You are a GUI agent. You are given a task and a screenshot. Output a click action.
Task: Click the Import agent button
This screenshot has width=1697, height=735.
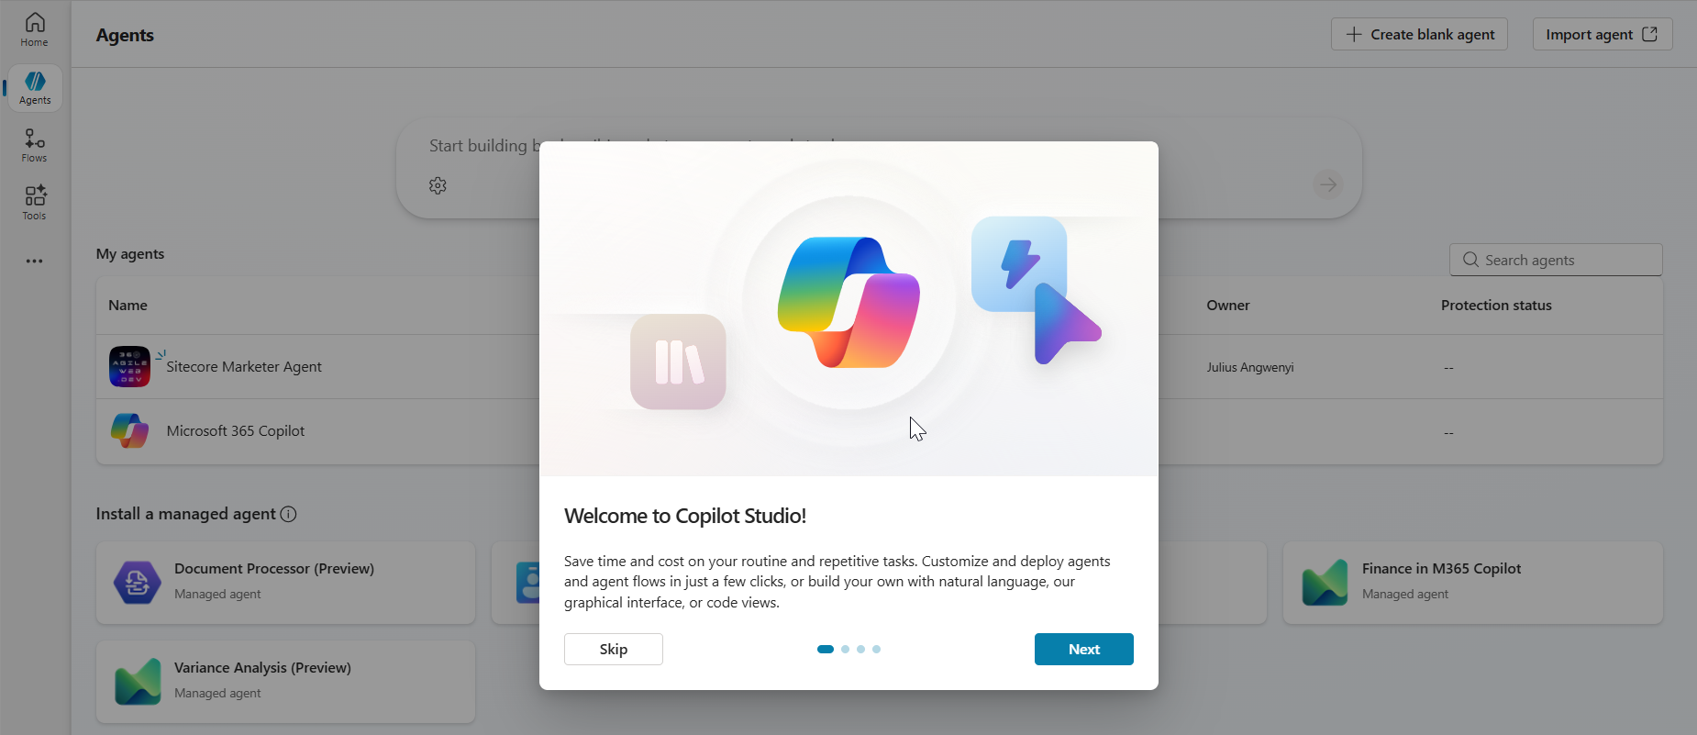pos(1603,34)
